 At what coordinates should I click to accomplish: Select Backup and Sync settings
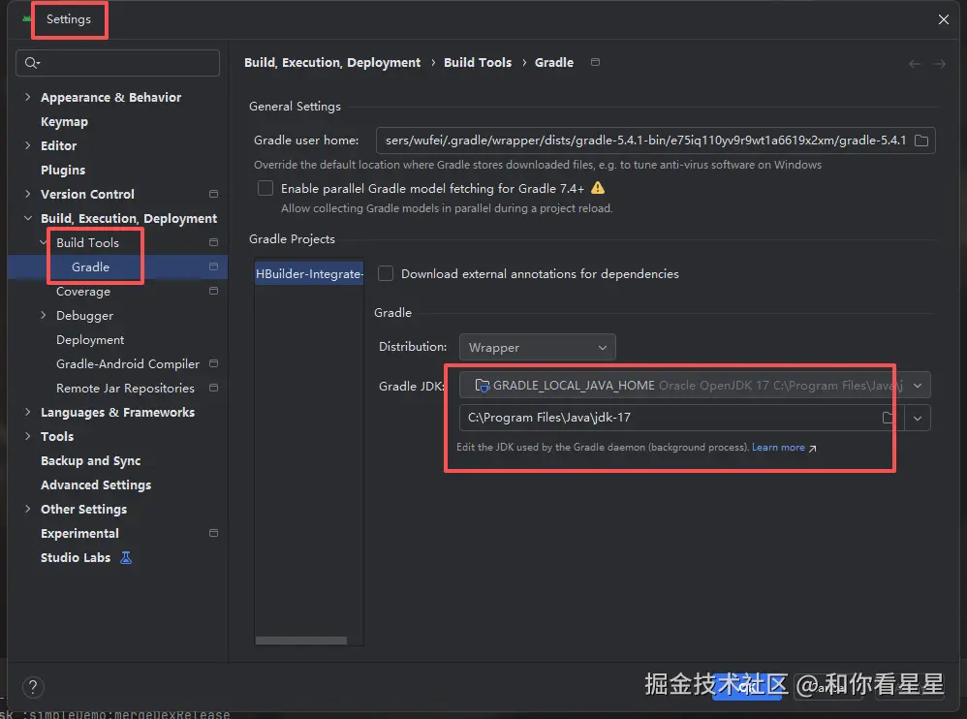pos(91,460)
